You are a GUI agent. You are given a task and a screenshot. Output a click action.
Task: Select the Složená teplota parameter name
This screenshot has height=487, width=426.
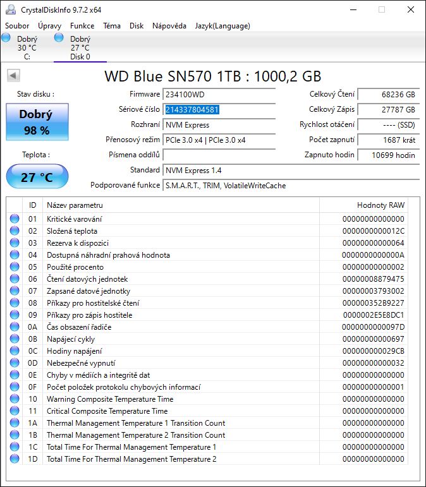(x=72, y=231)
